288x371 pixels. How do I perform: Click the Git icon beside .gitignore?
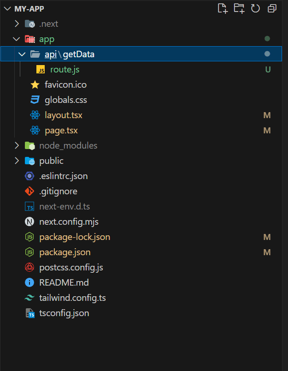coord(29,191)
